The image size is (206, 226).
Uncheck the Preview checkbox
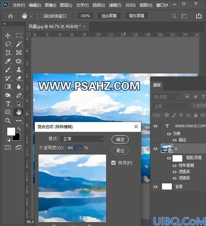pyautogui.click(x=113, y=163)
